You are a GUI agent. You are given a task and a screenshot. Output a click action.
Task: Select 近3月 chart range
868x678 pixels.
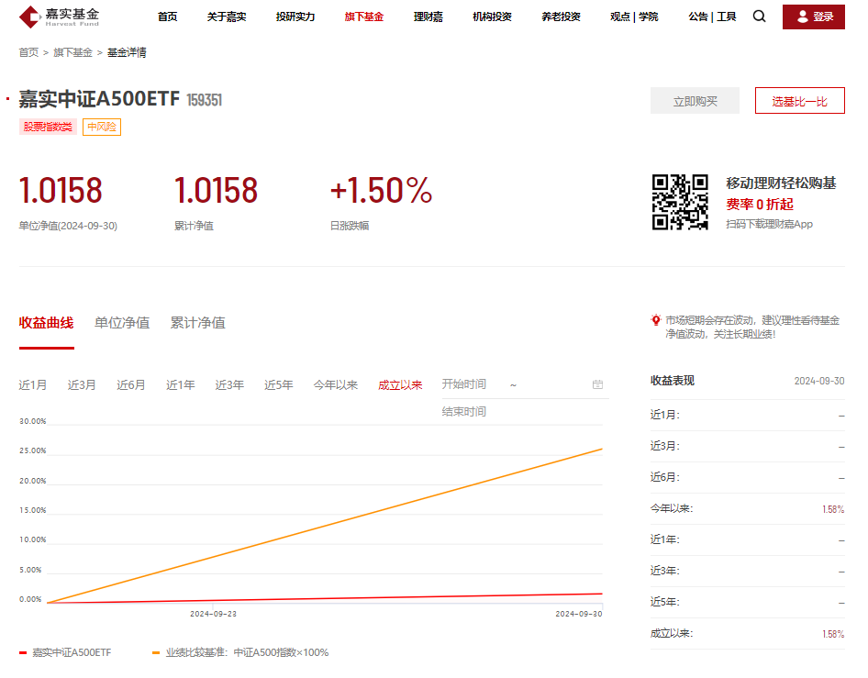coord(82,384)
